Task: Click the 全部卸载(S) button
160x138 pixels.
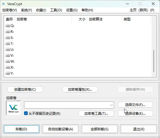Action: [99, 129]
